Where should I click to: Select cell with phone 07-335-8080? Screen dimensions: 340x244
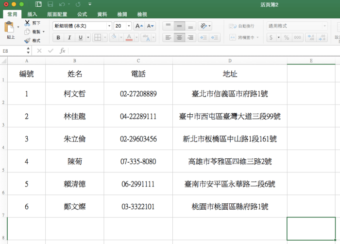click(x=138, y=161)
